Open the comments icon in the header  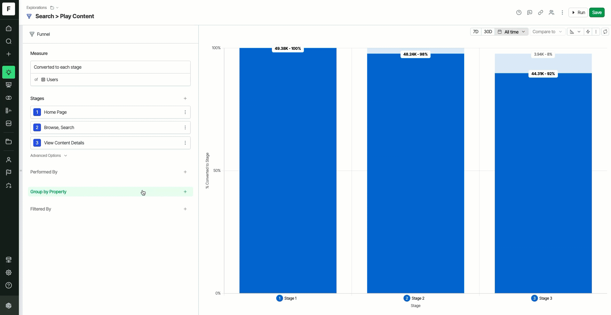point(530,12)
